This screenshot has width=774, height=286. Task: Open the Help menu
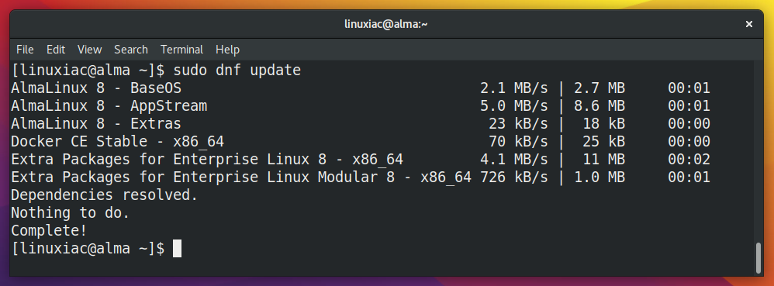pyautogui.click(x=227, y=50)
